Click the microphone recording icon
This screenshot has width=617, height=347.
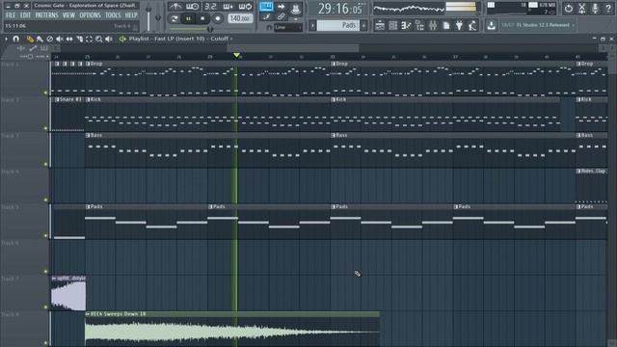tap(595, 9)
